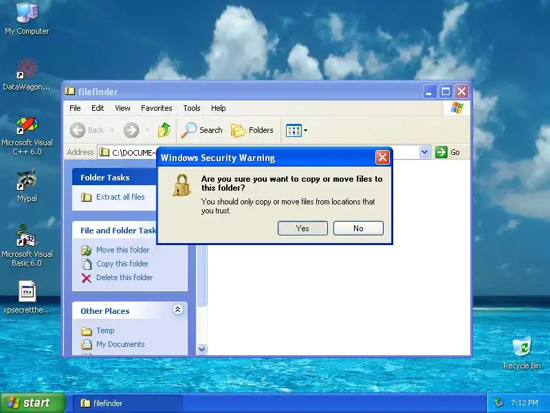Open My Computer desktop icon
This screenshot has height=413, width=550.
coord(27,18)
